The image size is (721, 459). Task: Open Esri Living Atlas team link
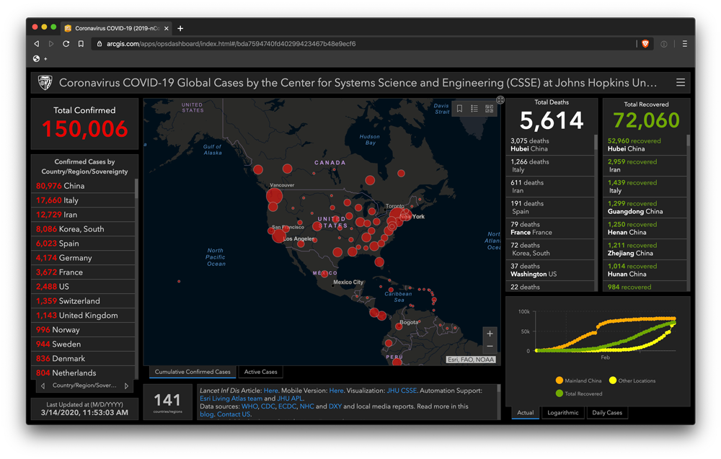coord(231,398)
